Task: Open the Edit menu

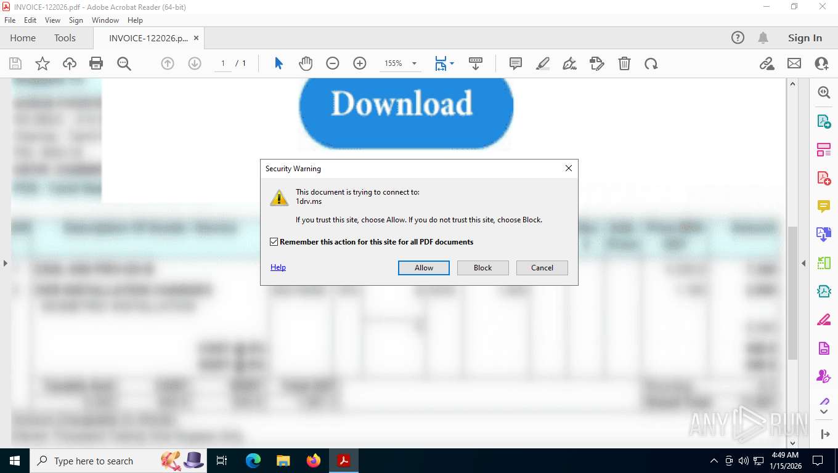Action: (30, 20)
